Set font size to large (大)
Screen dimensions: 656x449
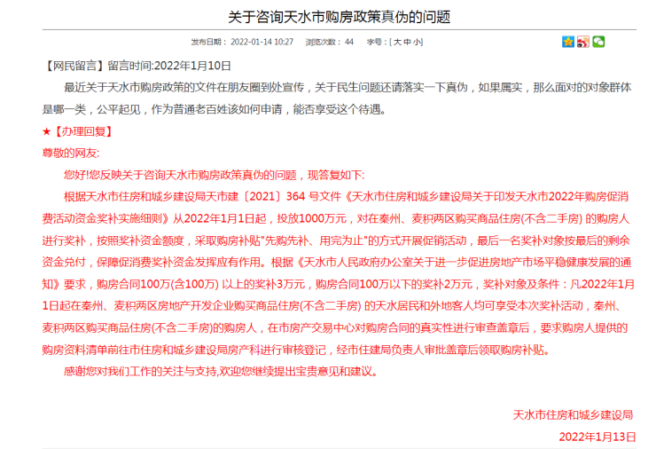pos(398,42)
